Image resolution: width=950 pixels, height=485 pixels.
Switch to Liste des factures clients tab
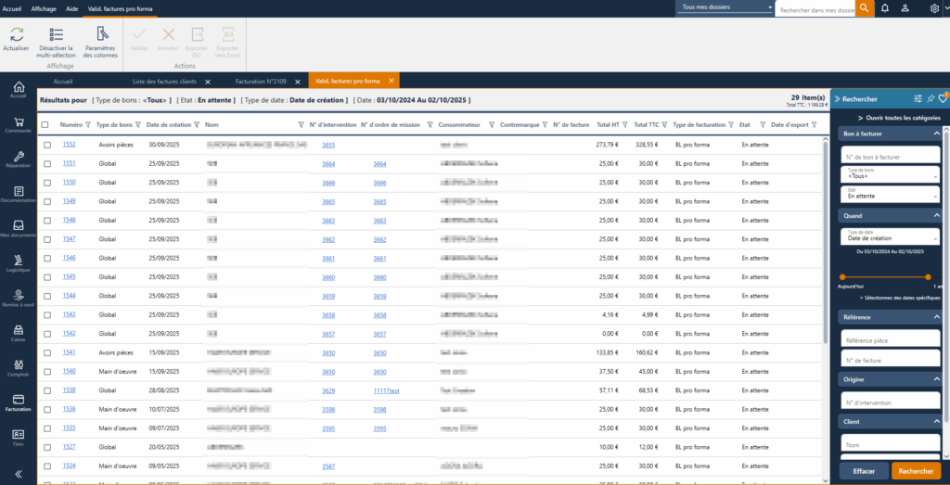(164, 82)
